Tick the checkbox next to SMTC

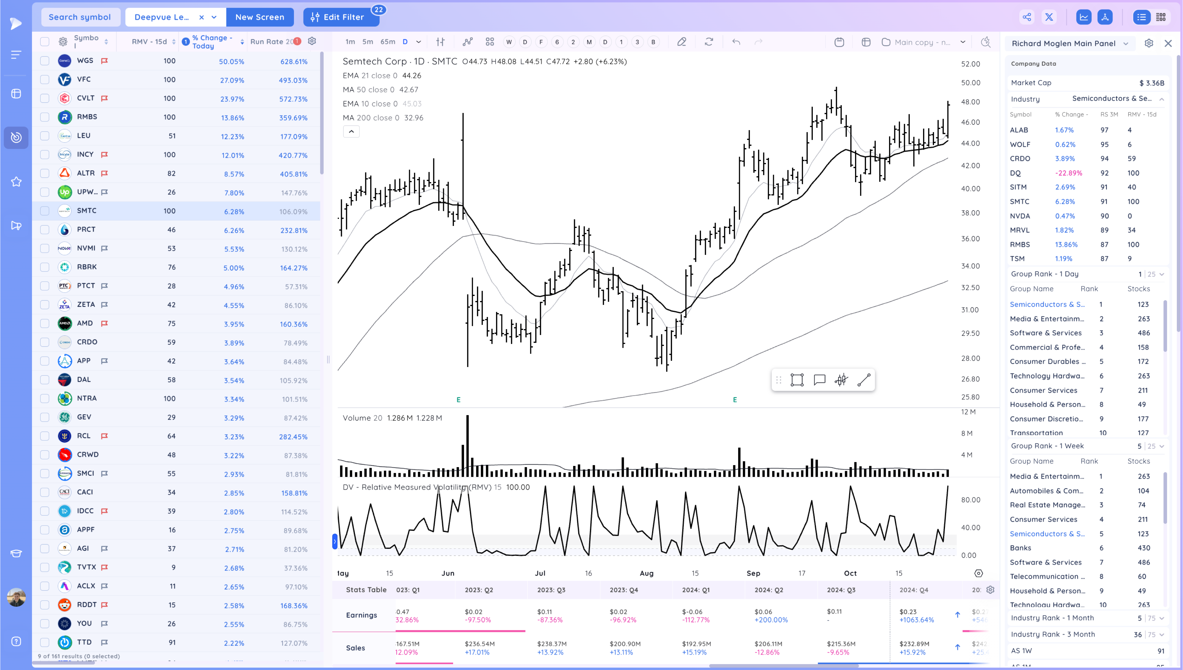[x=45, y=211]
